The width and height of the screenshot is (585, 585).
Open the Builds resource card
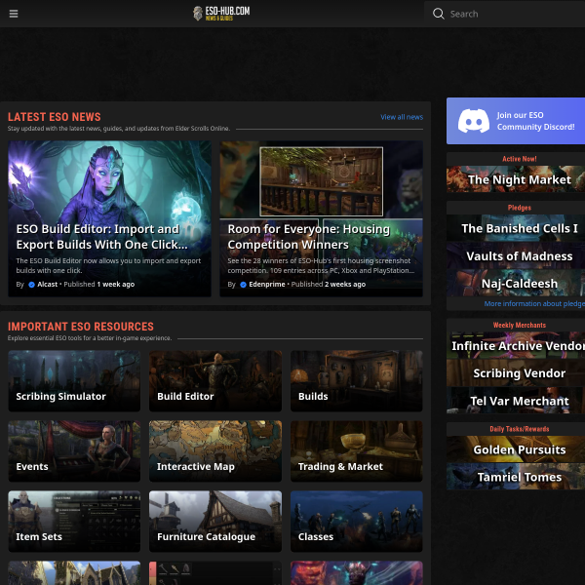(x=356, y=381)
